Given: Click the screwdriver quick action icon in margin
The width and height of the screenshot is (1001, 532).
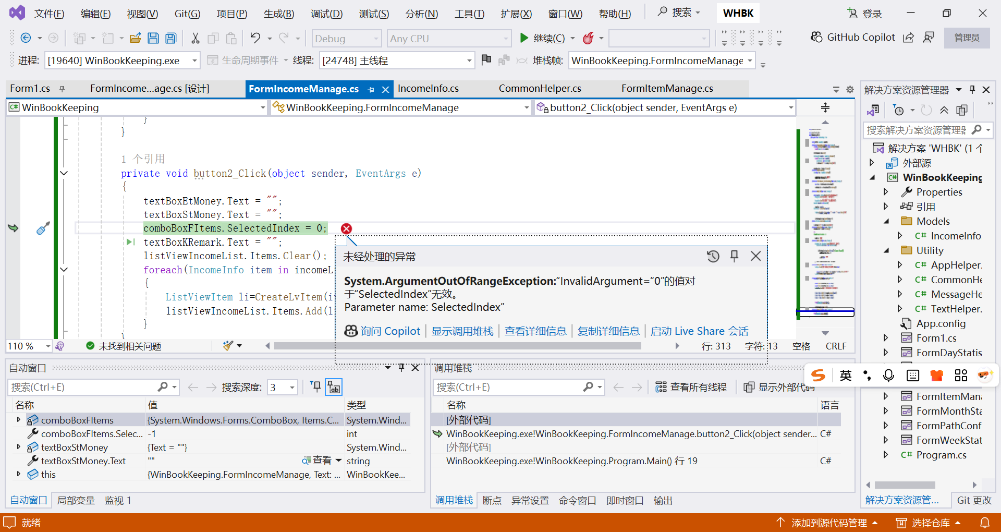Looking at the screenshot, I should coord(43,228).
